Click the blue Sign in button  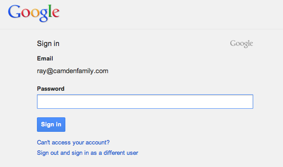(51, 125)
